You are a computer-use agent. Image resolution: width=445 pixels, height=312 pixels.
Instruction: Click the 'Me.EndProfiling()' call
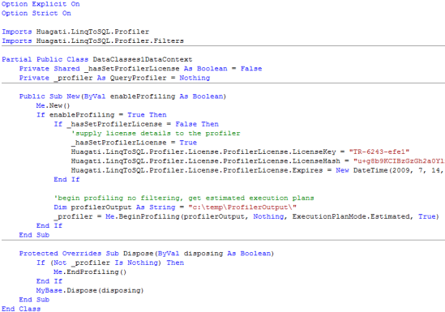(x=90, y=272)
